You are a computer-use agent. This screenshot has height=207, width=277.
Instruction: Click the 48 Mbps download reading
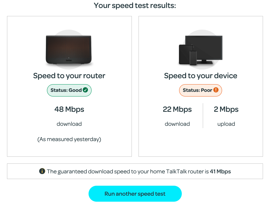pos(69,109)
